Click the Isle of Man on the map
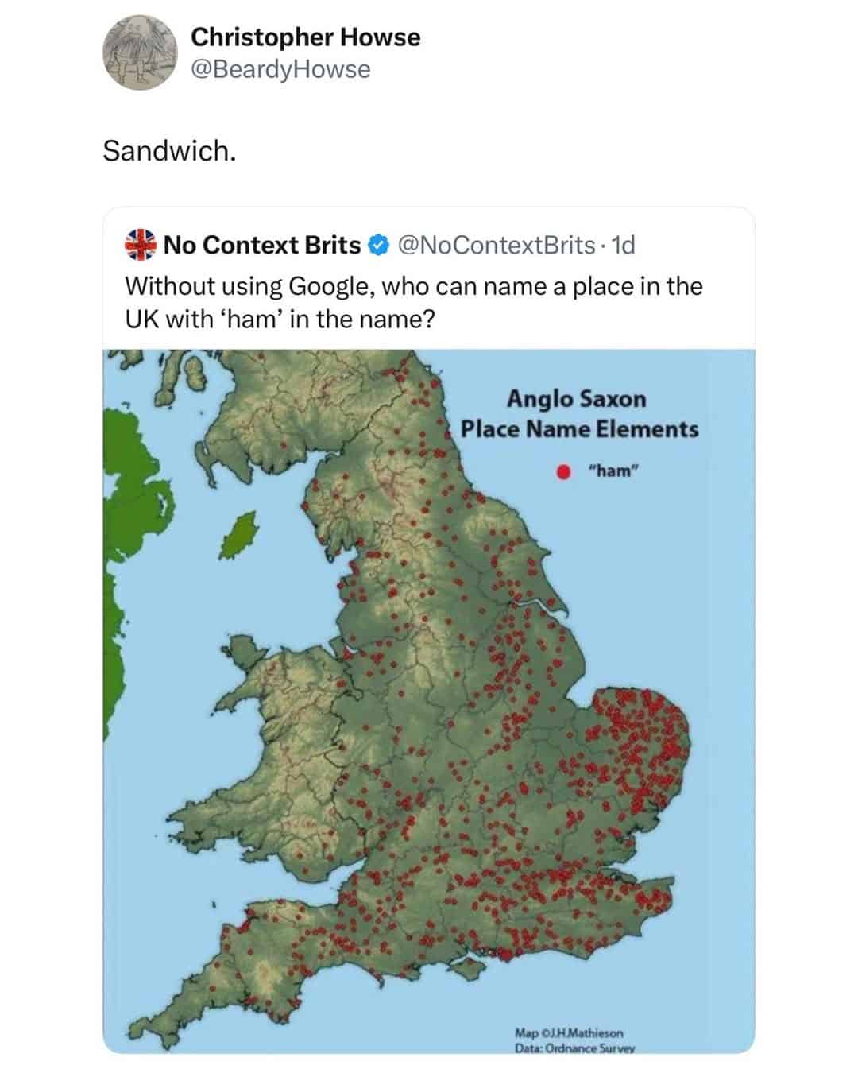This screenshot has height=1073, width=858. 238,535
